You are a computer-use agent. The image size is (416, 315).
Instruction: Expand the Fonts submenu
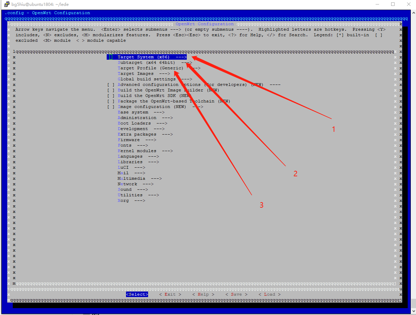(133, 146)
